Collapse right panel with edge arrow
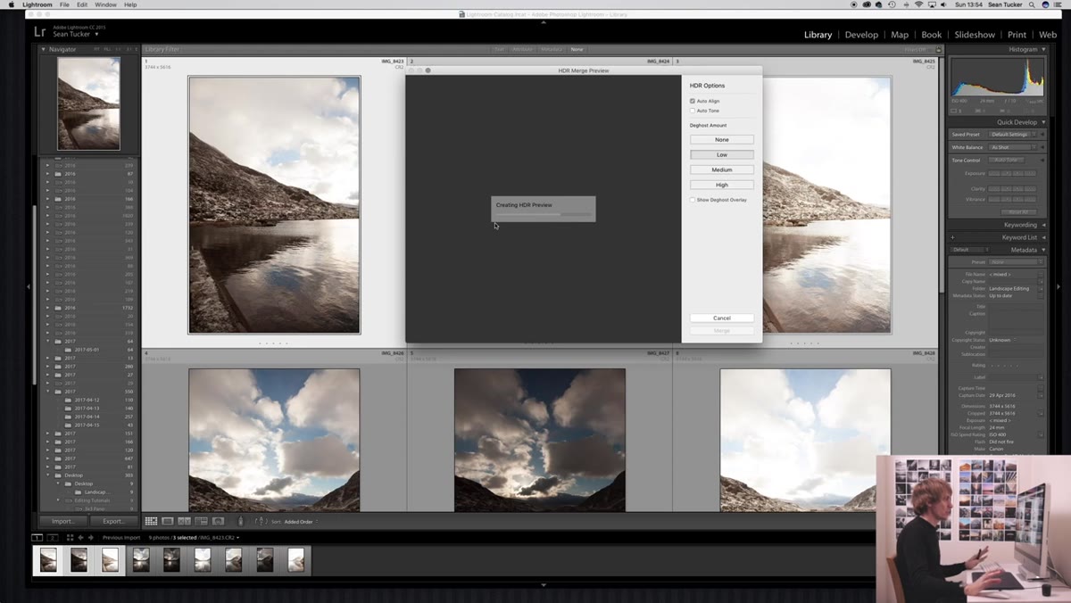The height and width of the screenshot is (603, 1071). (1059, 286)
